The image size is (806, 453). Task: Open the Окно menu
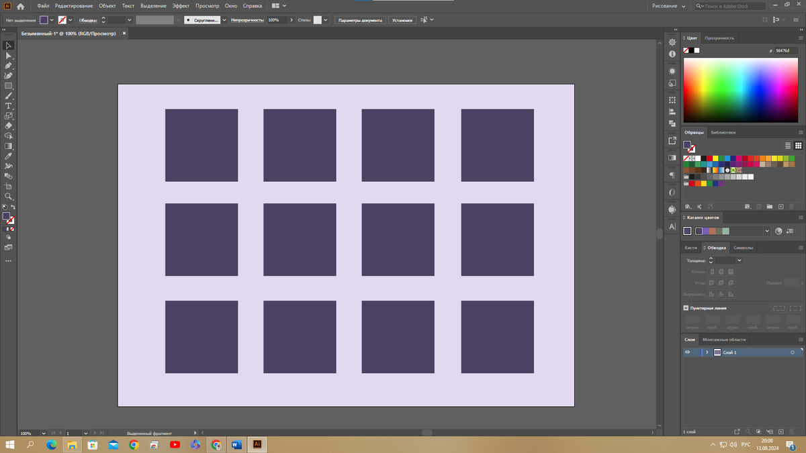231,6
